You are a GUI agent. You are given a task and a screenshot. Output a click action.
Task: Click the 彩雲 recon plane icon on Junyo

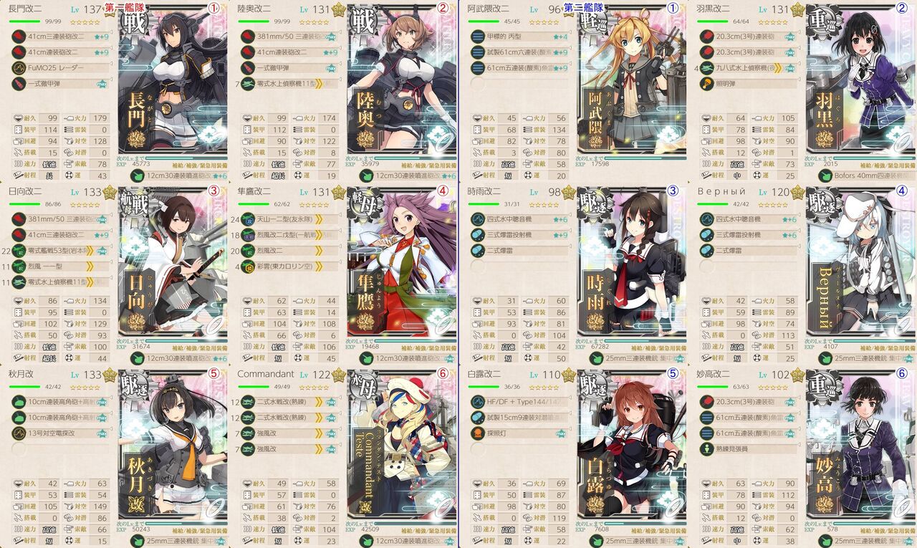tap(248, 266)
